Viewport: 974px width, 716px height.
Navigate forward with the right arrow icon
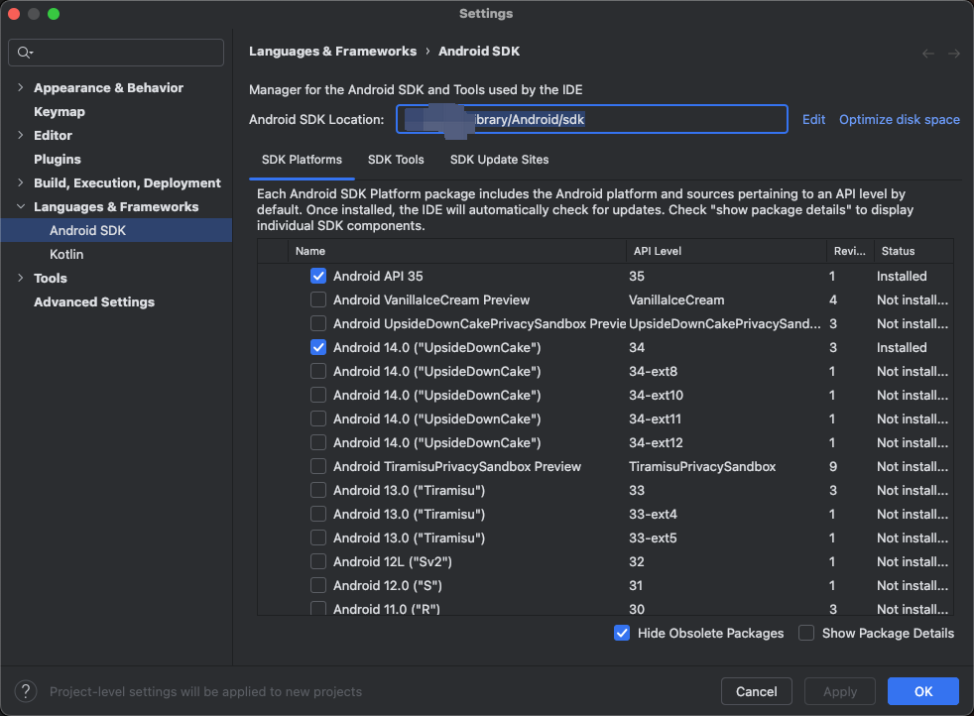(x=954, y=54)
